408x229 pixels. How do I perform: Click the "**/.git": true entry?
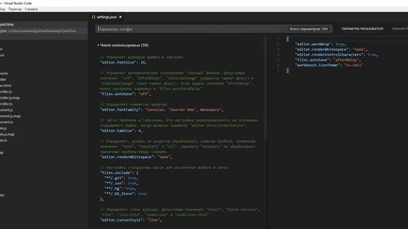(x=121, y=178)
